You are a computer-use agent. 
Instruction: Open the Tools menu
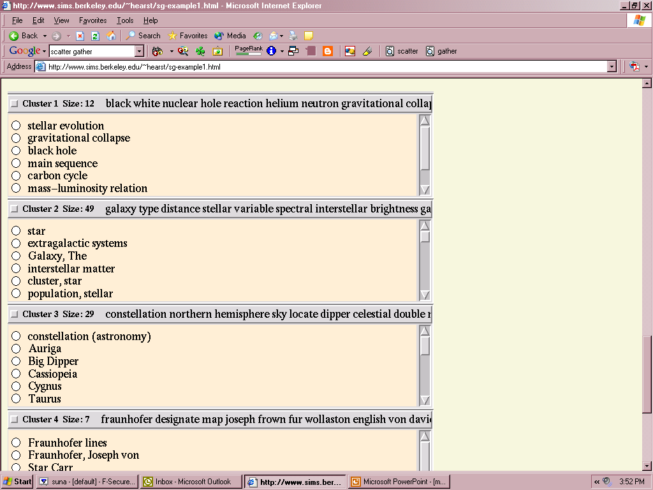tap(125, 20)
